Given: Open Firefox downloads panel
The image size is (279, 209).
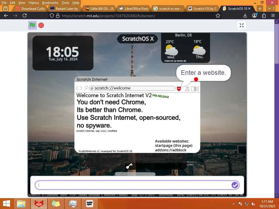Looking at the screenshot, I should 245,16.
